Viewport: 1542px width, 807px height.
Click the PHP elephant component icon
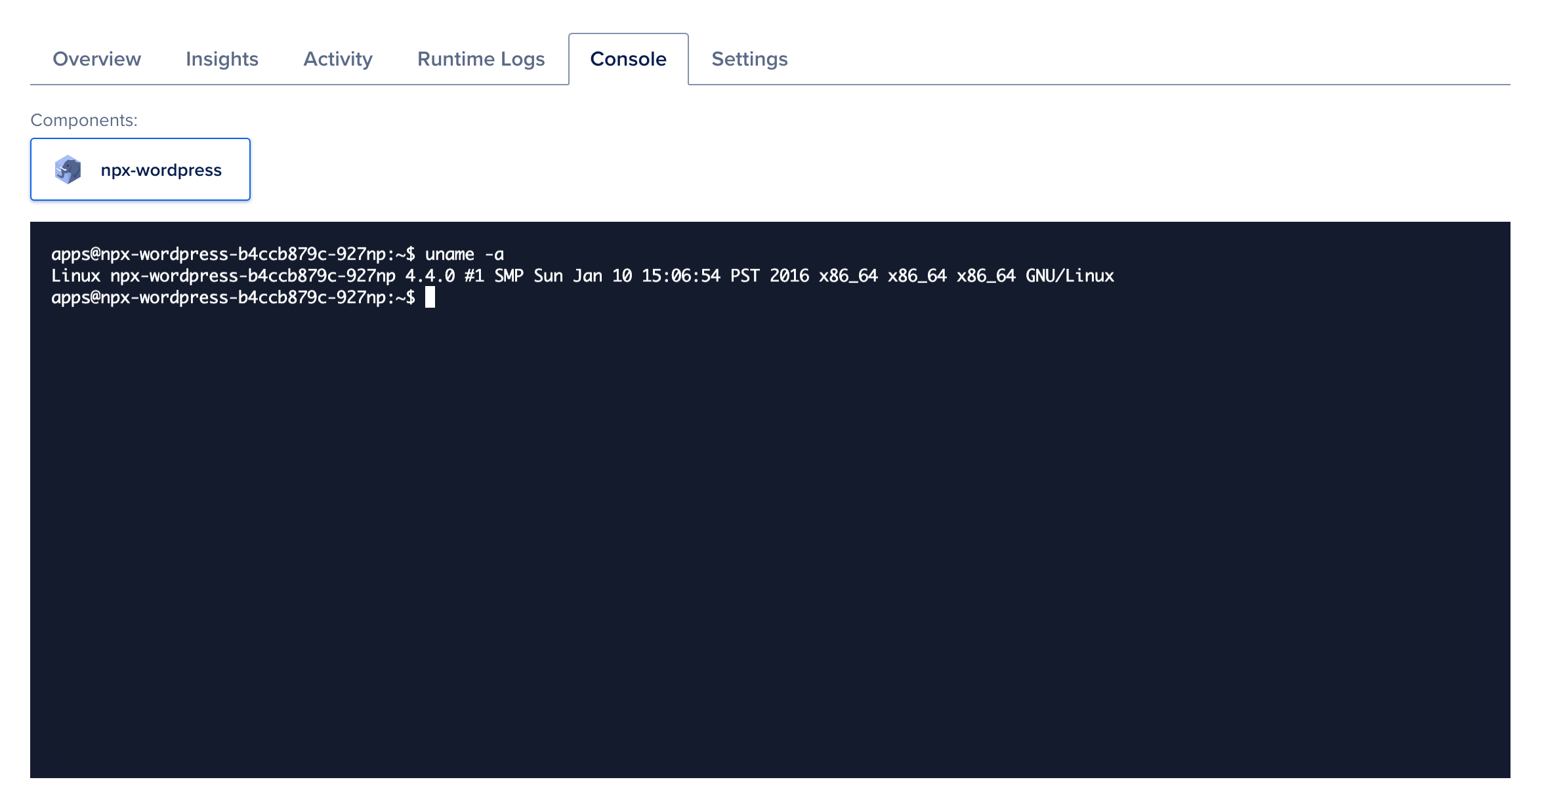(x=68, y=170)
